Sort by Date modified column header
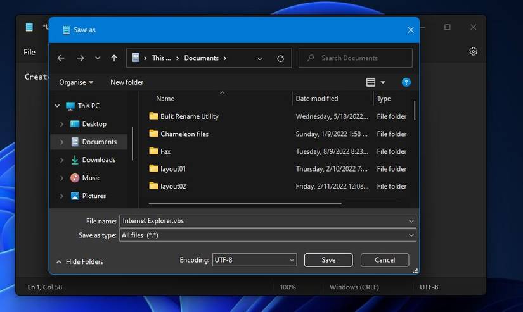The height and width of the screenshot is (312, 523). pos(317,99)
